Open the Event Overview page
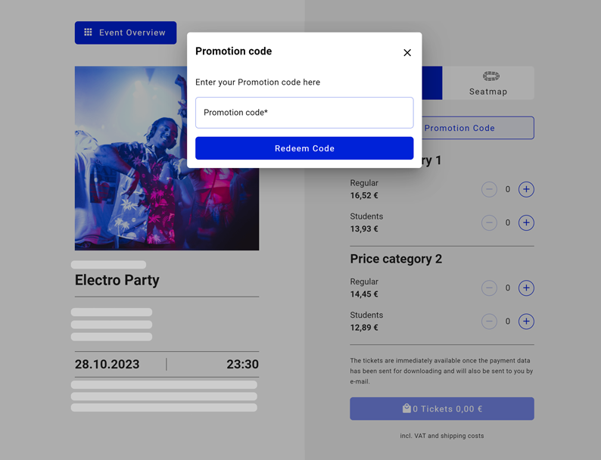 pyautogui.click(x=126, y=33)
